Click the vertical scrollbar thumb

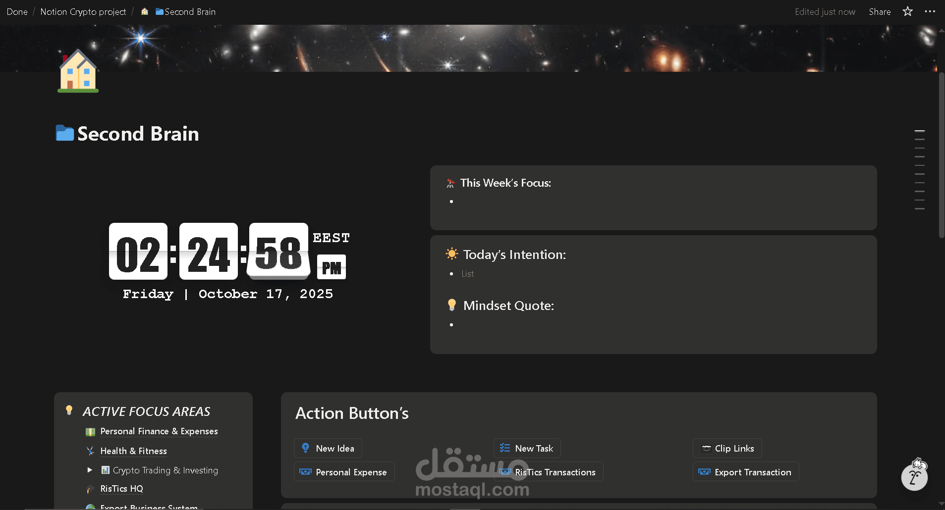tap(942, 155)
